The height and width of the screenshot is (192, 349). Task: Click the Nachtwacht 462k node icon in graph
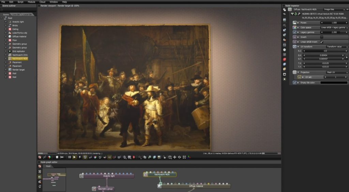tap(146, 174)
